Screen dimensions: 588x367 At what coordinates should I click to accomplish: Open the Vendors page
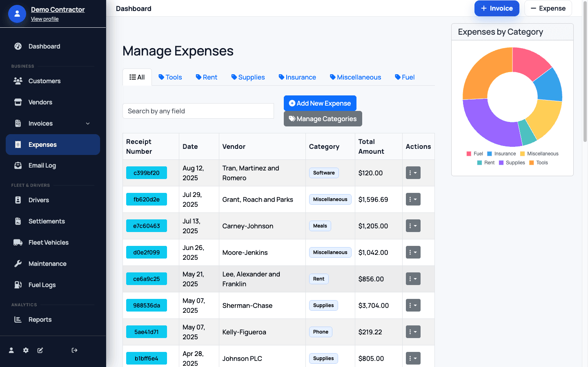[53, 102]
